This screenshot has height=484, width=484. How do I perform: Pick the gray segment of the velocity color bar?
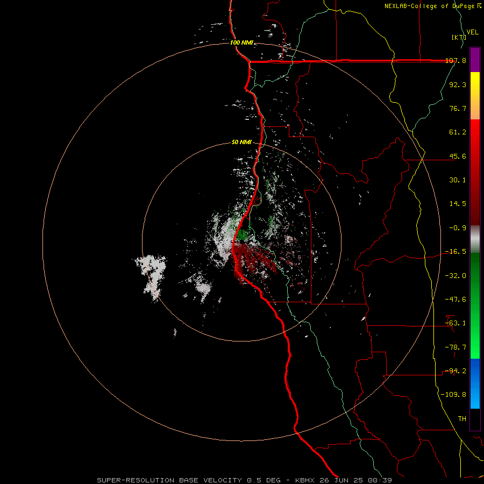pyautogui.click(x=475, y=239)
